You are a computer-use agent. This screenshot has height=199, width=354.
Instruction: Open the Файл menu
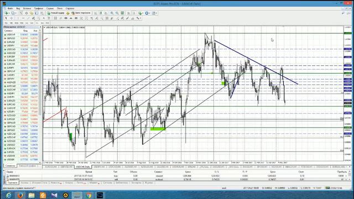tap(10, 8)
